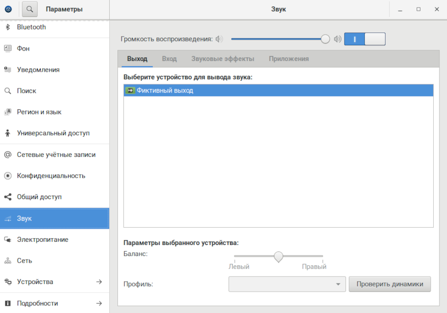Click the Notifications (Уведомления) bell icon
This screenshot has height=313, width=447.
click(8, 70)
